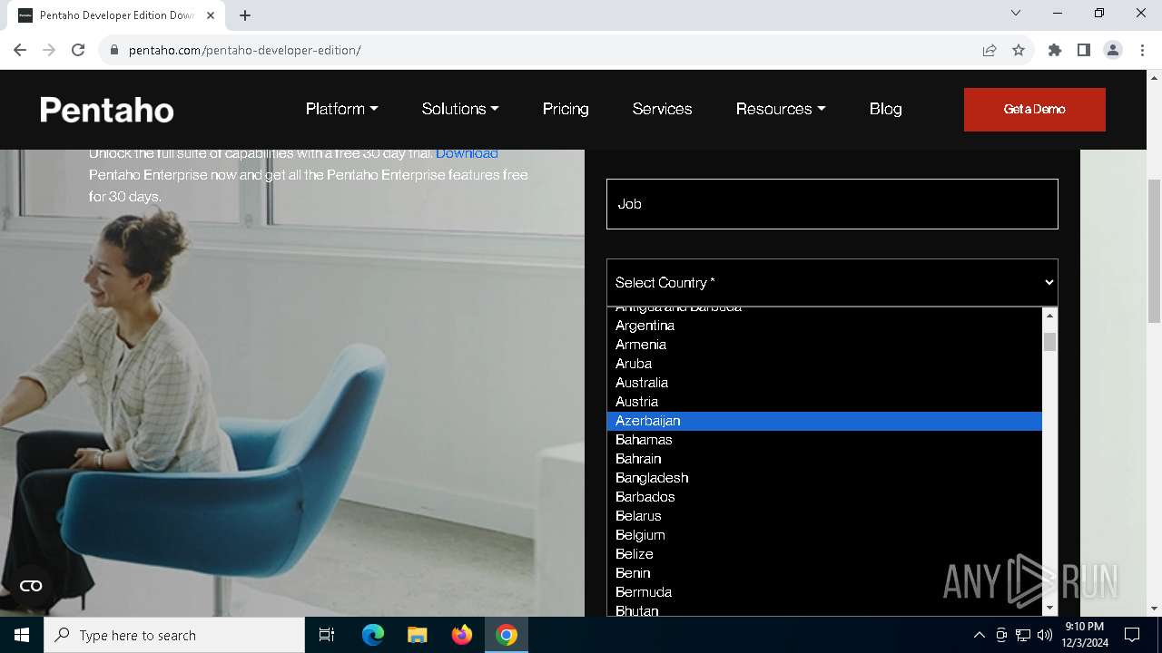Click the Get a Demo button
The image size is (1162, 653).
pos(1035,110)
